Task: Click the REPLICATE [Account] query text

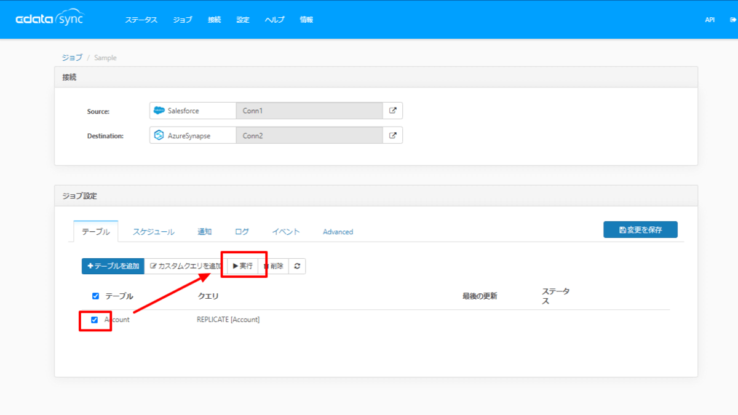Action: point(228,320)
